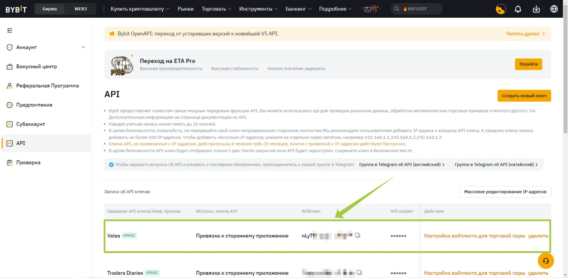Click the app download icon in header
568x278 pixels.
536,8
